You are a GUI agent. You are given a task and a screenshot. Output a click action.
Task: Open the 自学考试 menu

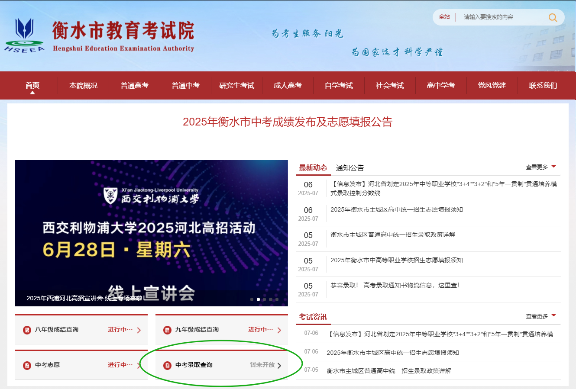339,86
